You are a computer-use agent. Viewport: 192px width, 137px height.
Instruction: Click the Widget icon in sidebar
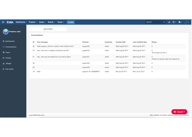[4, 64]
